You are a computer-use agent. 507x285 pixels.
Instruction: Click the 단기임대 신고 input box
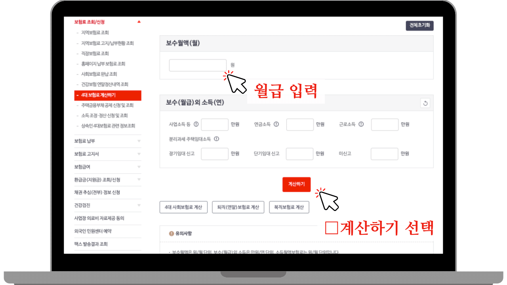coord(299,154)
